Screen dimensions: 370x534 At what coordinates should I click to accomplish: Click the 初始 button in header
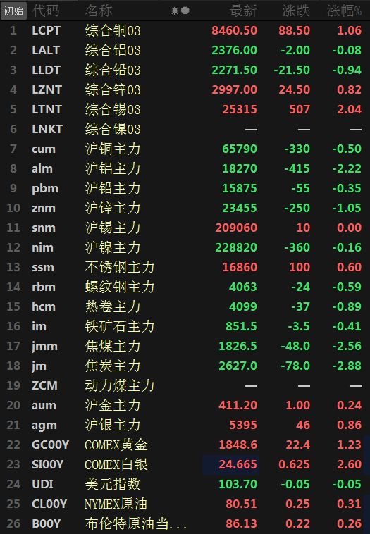tap(13, 11)
